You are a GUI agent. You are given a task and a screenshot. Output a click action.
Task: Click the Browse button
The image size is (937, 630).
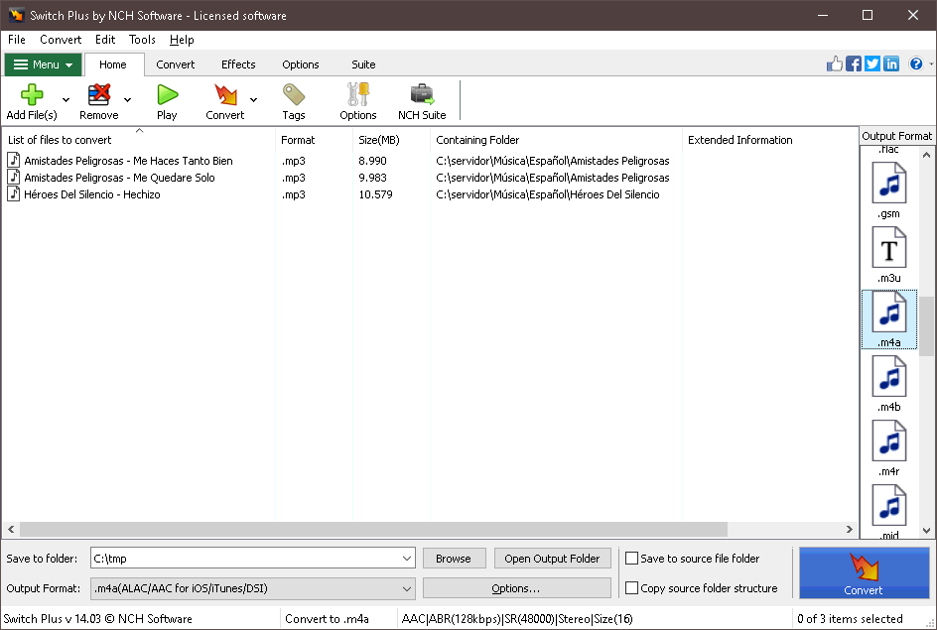(454, 559)
